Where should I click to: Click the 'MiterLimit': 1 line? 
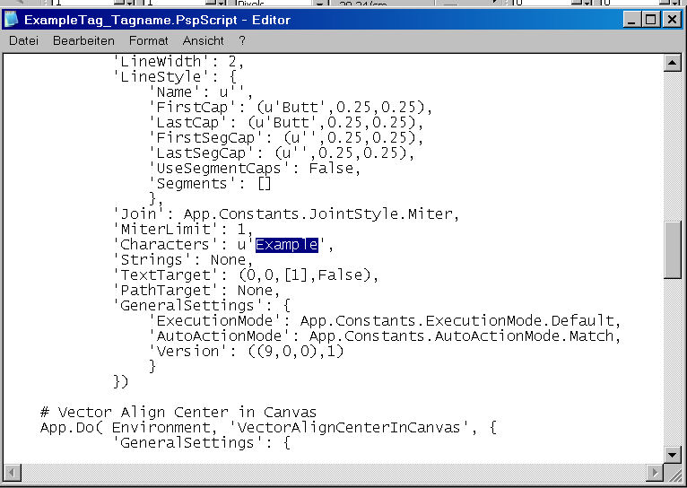pos(183,229)
